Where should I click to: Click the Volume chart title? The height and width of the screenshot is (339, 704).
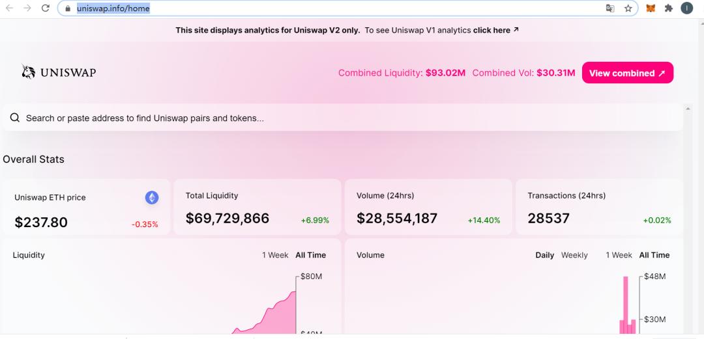(370, 255)
